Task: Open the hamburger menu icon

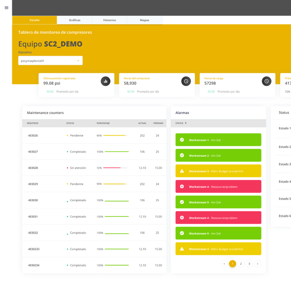Action: 7,8
